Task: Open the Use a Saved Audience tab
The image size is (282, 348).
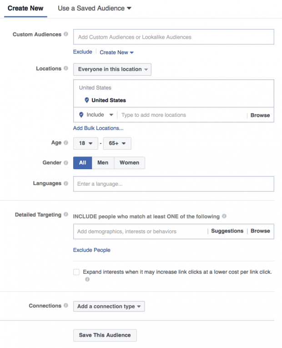Action: click(95, 8)
